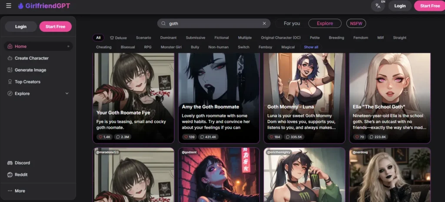Select the Magical category filter
This screenshot has width=445, height=202.
click(288, 47)
